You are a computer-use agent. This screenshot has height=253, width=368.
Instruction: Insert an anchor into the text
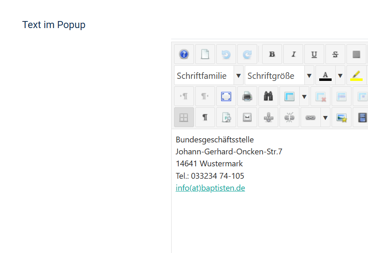268,117
